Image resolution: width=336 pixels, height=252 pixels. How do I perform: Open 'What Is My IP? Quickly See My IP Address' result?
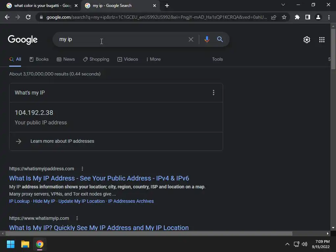click(x=99, y=228)
